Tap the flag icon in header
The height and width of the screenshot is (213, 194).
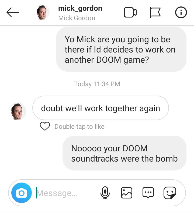155,12
